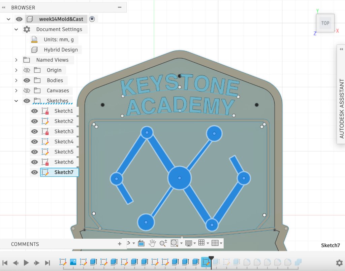Click the week14Mold&Cast component icon
Viewport: 345px width, 271px height.
30,19
